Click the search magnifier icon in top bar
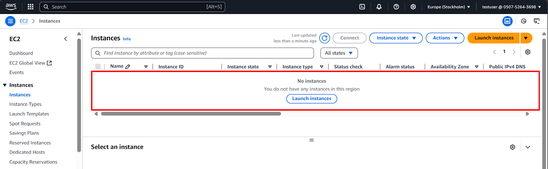Screen dimensions: 548x169 (46, 7)
